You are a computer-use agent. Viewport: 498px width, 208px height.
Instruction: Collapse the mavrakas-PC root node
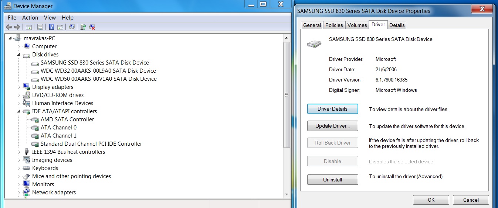(x=11, y=38)
